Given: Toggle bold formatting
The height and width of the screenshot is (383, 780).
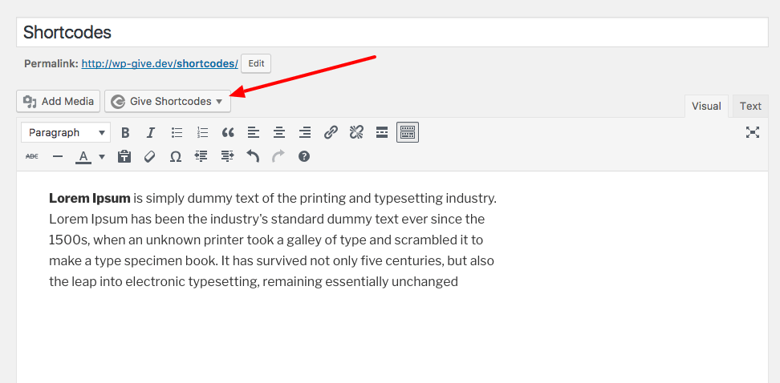Looking at the screenshot, I should pos(125,133).
